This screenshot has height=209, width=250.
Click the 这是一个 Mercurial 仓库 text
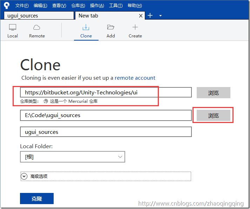[74, 101]
